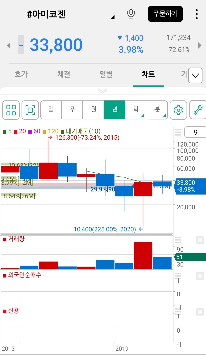Expand stock name #아미코젠 selector arrow
This screenshot has height=356, width=206.
point(112,17)
